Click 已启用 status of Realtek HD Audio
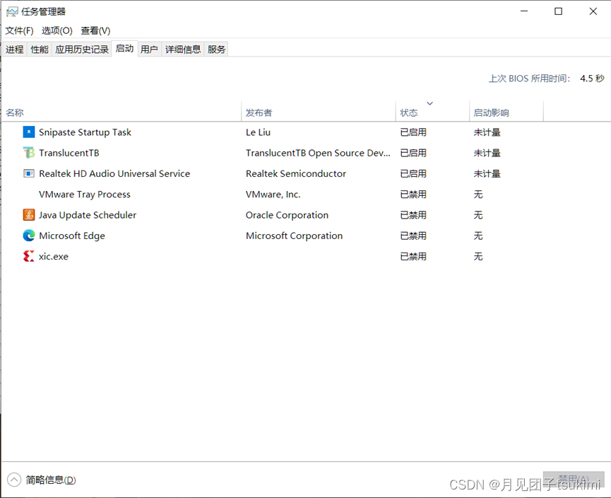 [x=413, y=174]
